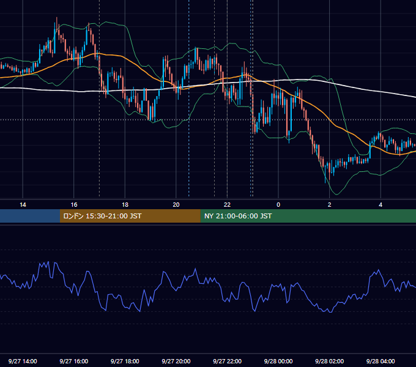
Task: Click the 2 hour label on price chart axis
Action: (330, 205)
